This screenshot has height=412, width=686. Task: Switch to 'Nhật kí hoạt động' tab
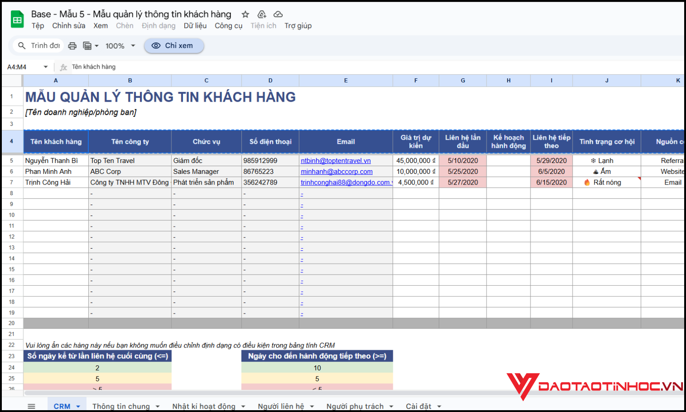pyautogui.click(x=204, y=406)
